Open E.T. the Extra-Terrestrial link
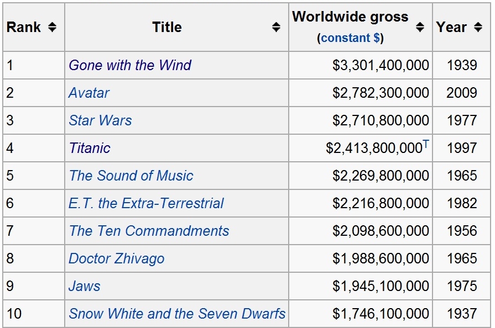The image size is (495, 328). [x=146, y=203]
